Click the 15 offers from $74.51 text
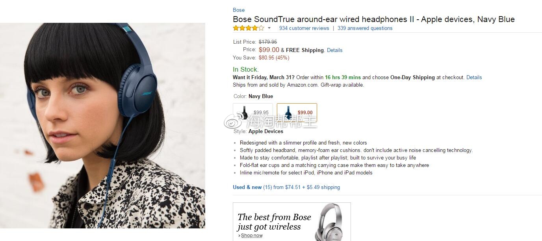 point(301,187)
